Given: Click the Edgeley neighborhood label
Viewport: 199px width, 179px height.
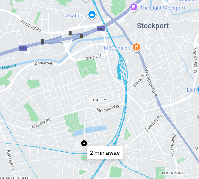Looking at the screenshot, I should (x=98, y=100).
